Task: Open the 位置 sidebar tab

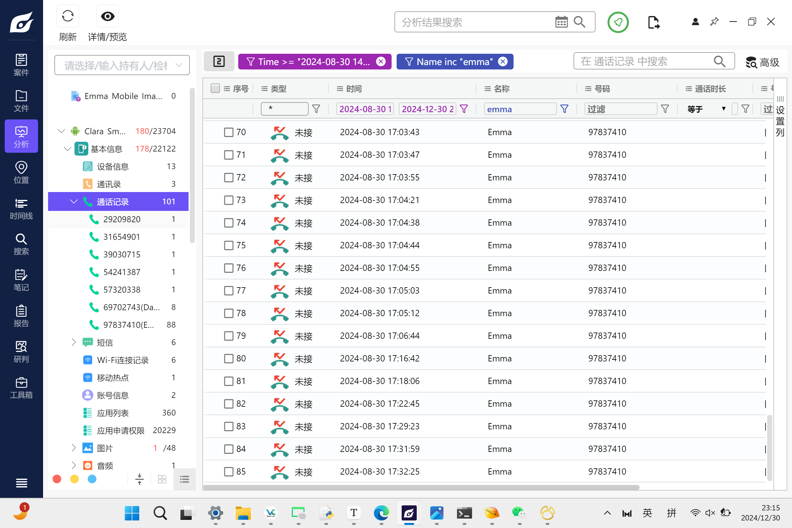Action: (x=21, y=173)
